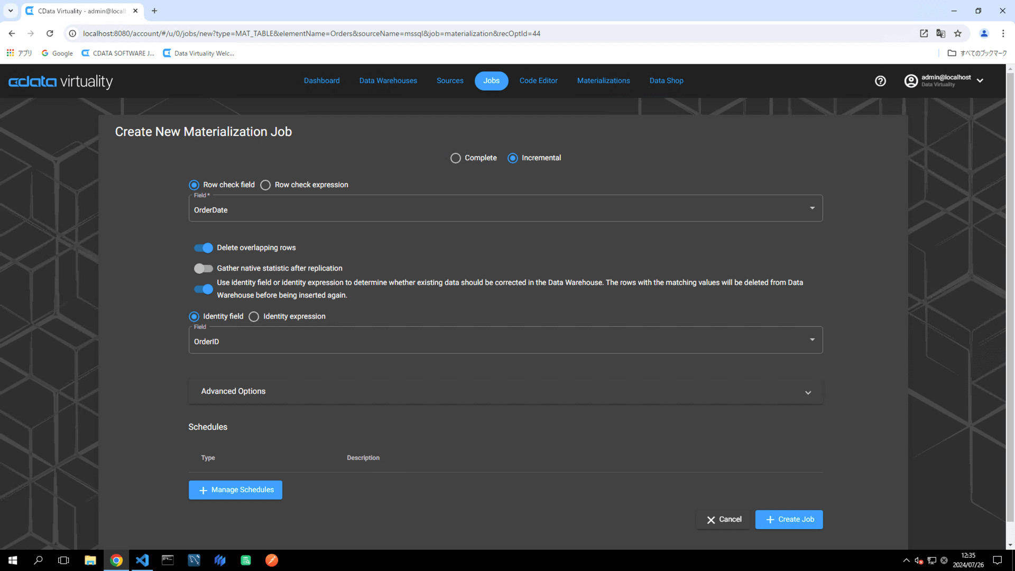Open File Explorer from taskbar

[x=90, y=560]
